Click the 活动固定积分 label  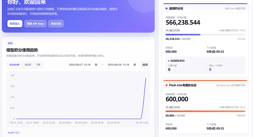pos(177,61)
